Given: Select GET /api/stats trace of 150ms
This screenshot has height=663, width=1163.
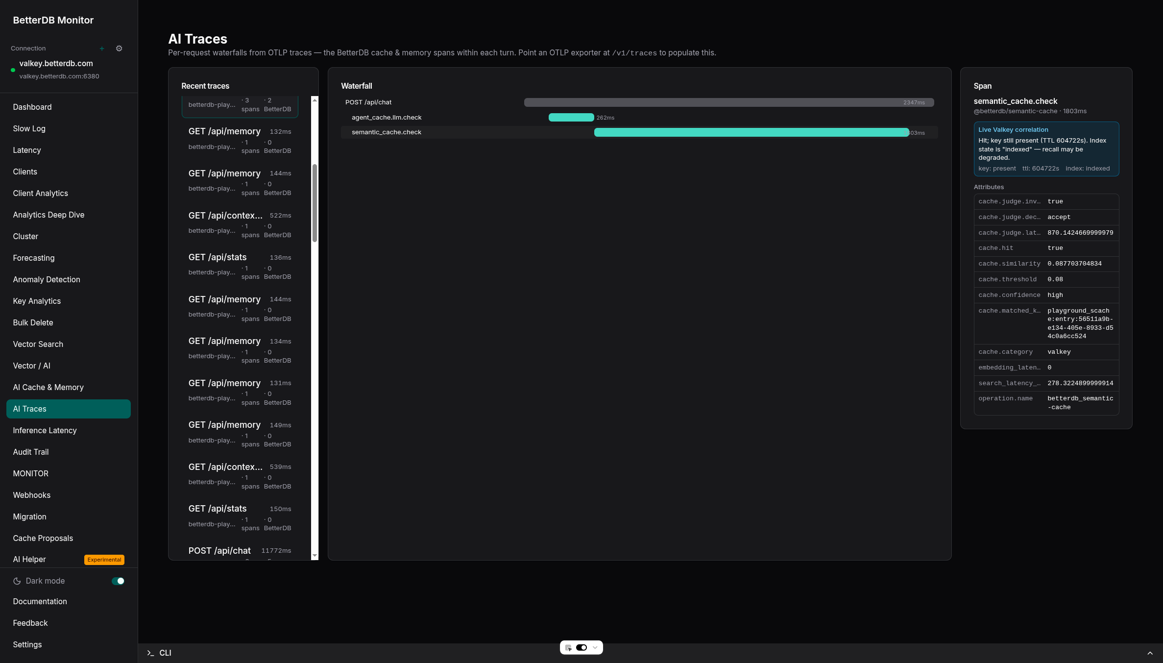Looking at the screenshot, I should (240, 518).
